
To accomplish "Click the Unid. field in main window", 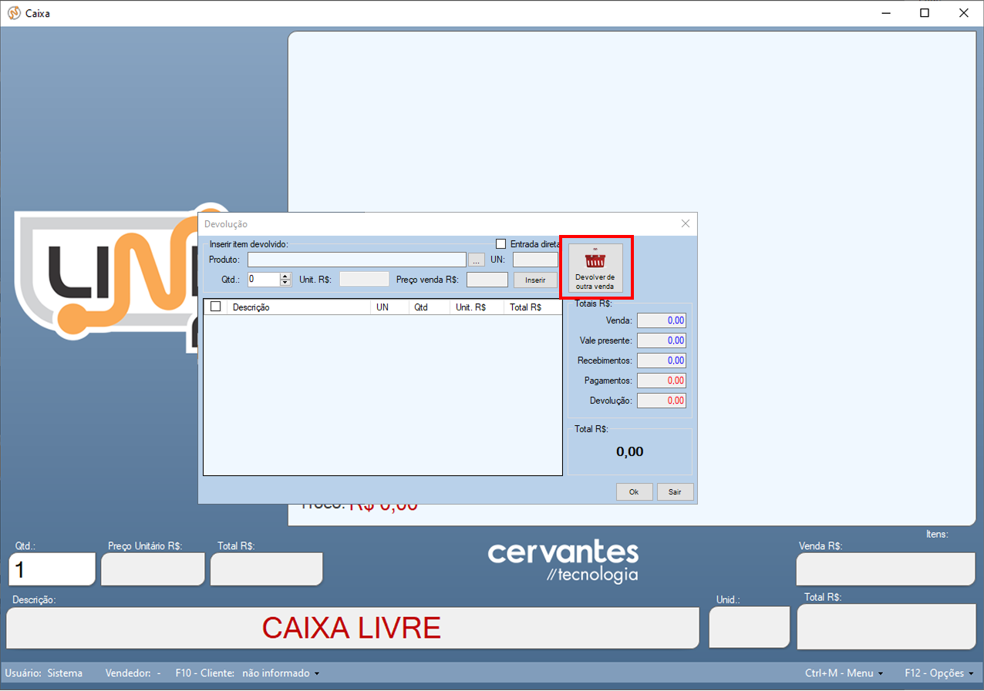I will click(x=750, y=628).
